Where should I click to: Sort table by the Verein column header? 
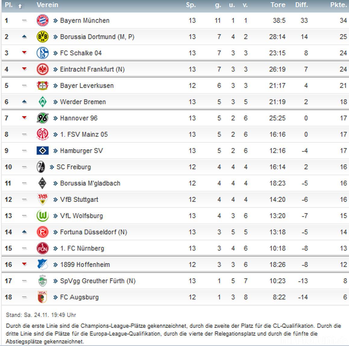pyautogui.click(x=47, y=5)
